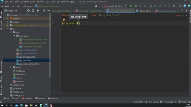Show hidden editor tabs chevron
Screen dimensions: 191x107
coord(182,11)
